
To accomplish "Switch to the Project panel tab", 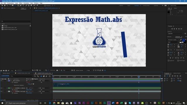I will click(23, 8).
